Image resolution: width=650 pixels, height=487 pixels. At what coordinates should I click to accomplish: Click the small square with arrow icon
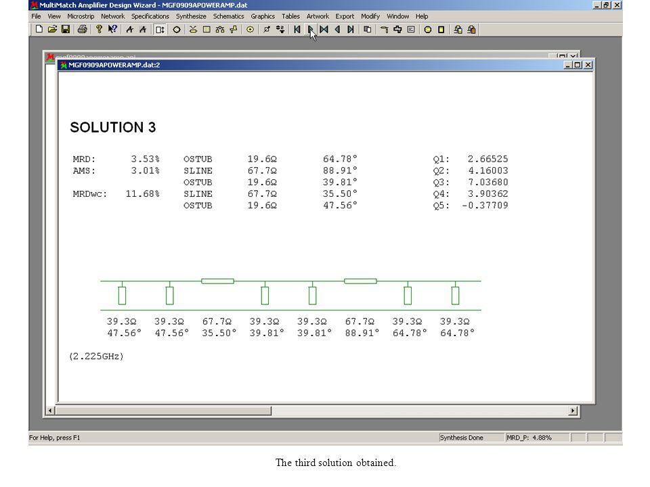pos(267,29)
